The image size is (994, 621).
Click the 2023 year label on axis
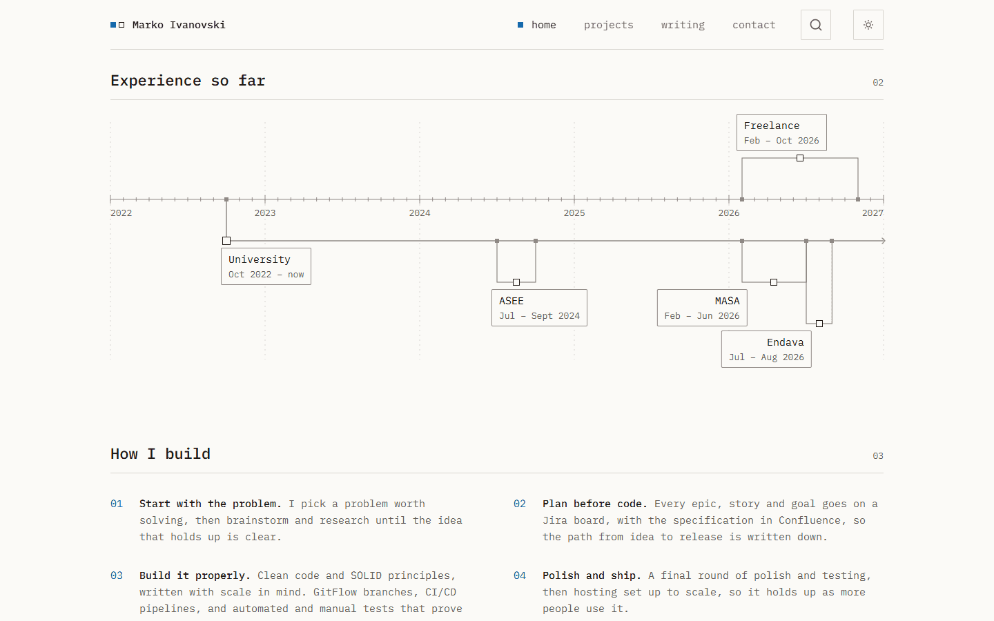265,213
